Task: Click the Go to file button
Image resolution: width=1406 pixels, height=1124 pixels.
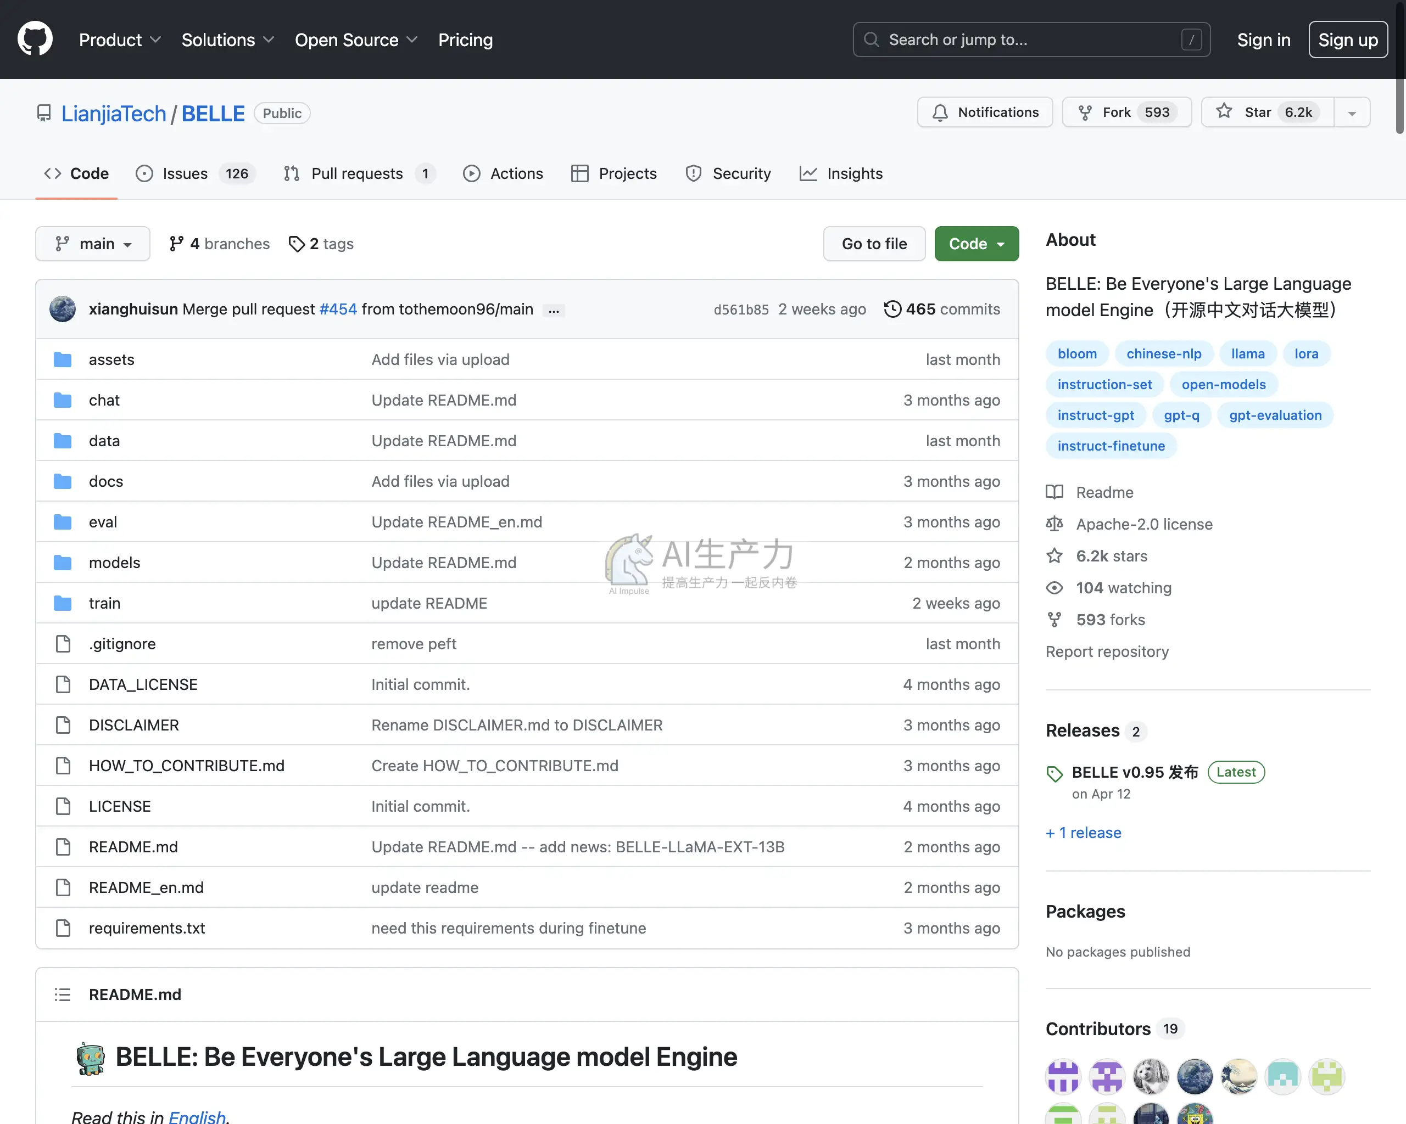Action: click(x=874, y=244)
